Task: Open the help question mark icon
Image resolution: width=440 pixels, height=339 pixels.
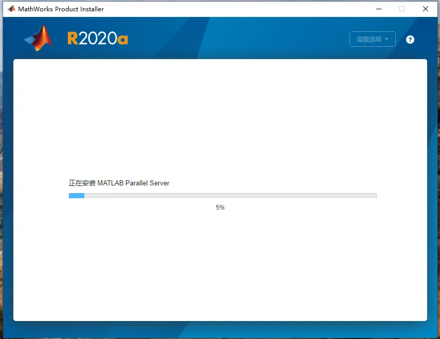Action: 410,40
